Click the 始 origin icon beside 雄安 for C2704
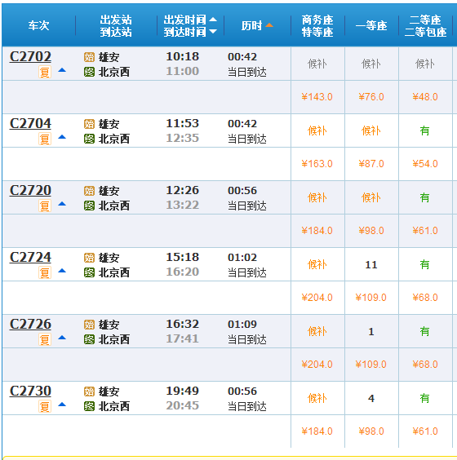This screenshot has height=460, width=457. coord(89,124)
